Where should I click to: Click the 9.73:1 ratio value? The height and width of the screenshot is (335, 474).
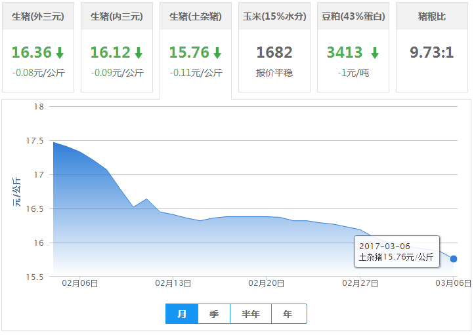pyautogui.click(x=432, y=52)
